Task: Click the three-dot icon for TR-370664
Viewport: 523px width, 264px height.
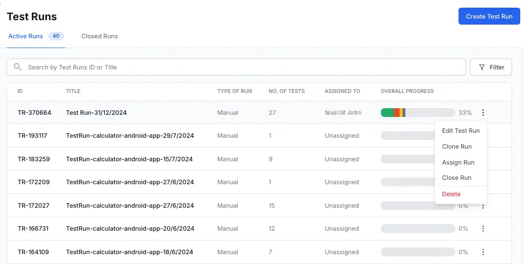Action: tap(483, 113)
